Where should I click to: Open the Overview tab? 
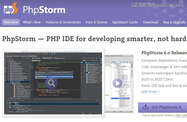click(11, 22)
